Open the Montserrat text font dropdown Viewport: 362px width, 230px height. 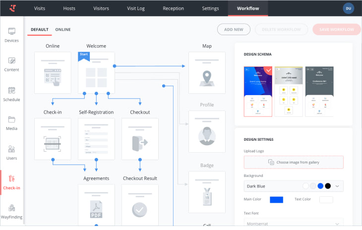click(293, 224)
